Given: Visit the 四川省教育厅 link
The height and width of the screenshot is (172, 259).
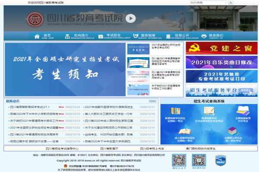Looking at the screenshot, I should (x=109, y=149).
